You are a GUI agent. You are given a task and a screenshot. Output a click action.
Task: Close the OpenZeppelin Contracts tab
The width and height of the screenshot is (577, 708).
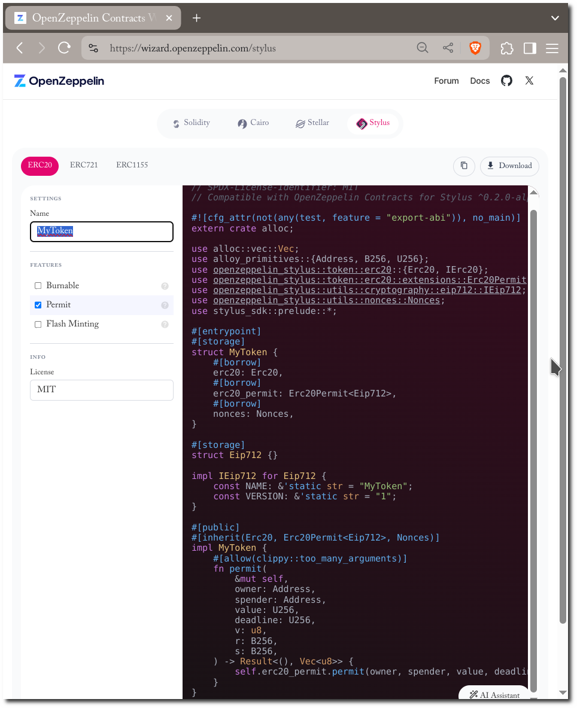pos(169,18)
